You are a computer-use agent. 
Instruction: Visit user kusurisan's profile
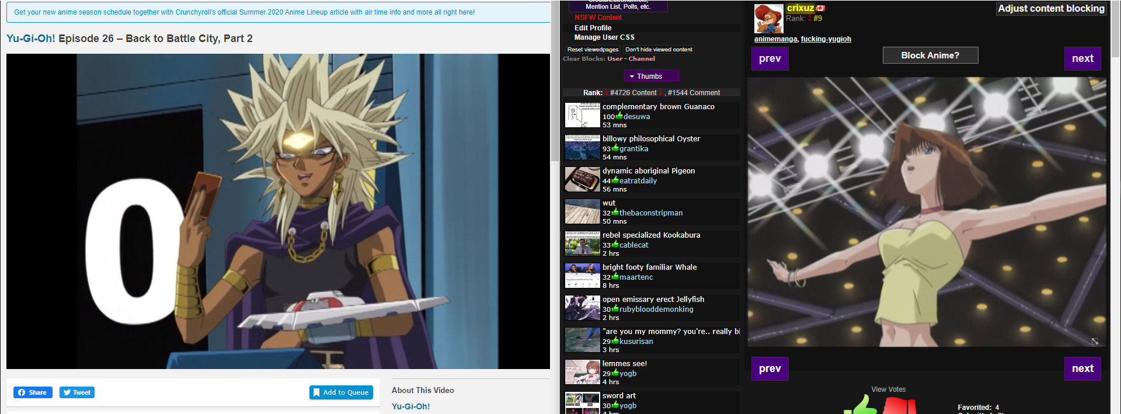click(x=636, y=342)
